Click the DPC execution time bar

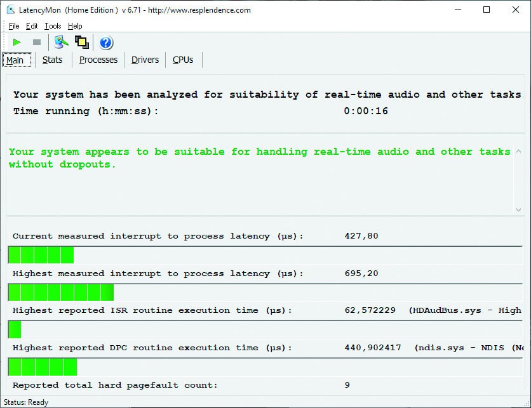coord(42,366)
